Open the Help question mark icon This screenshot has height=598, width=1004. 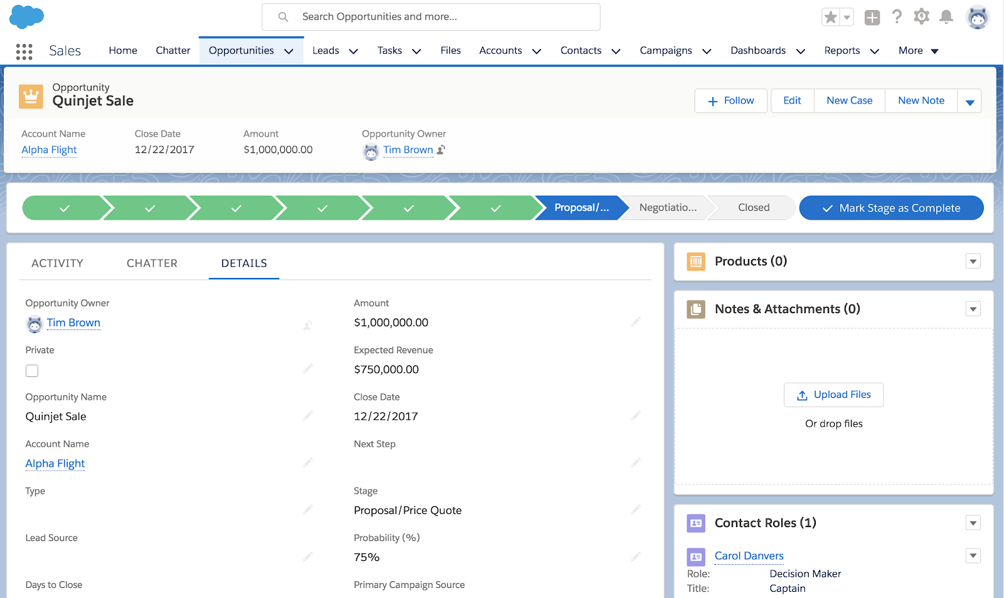pos(897,17)
